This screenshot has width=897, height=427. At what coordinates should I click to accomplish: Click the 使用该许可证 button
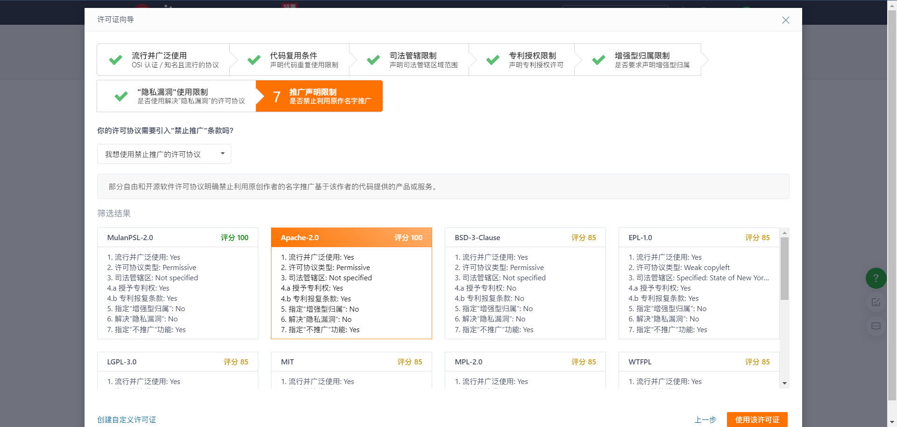pyautogui.click(x=757, y=420)
